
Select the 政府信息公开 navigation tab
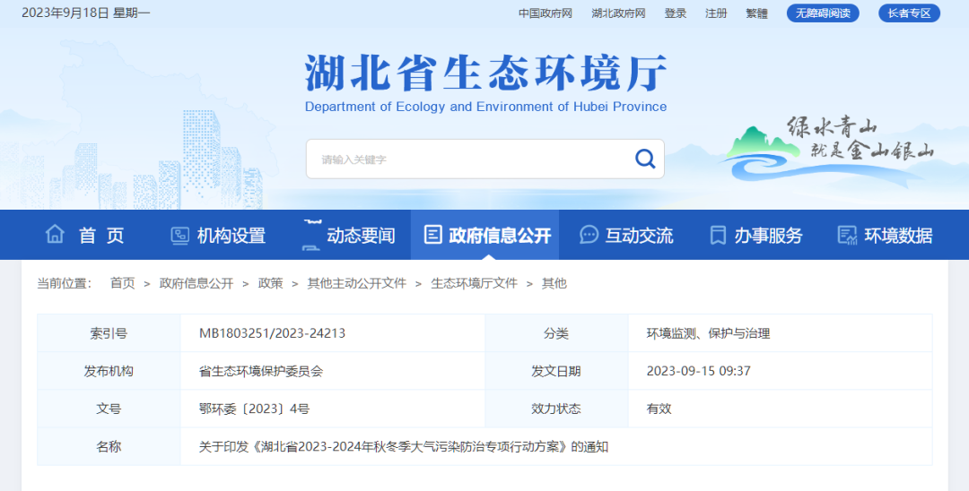(x=485, y=235)
